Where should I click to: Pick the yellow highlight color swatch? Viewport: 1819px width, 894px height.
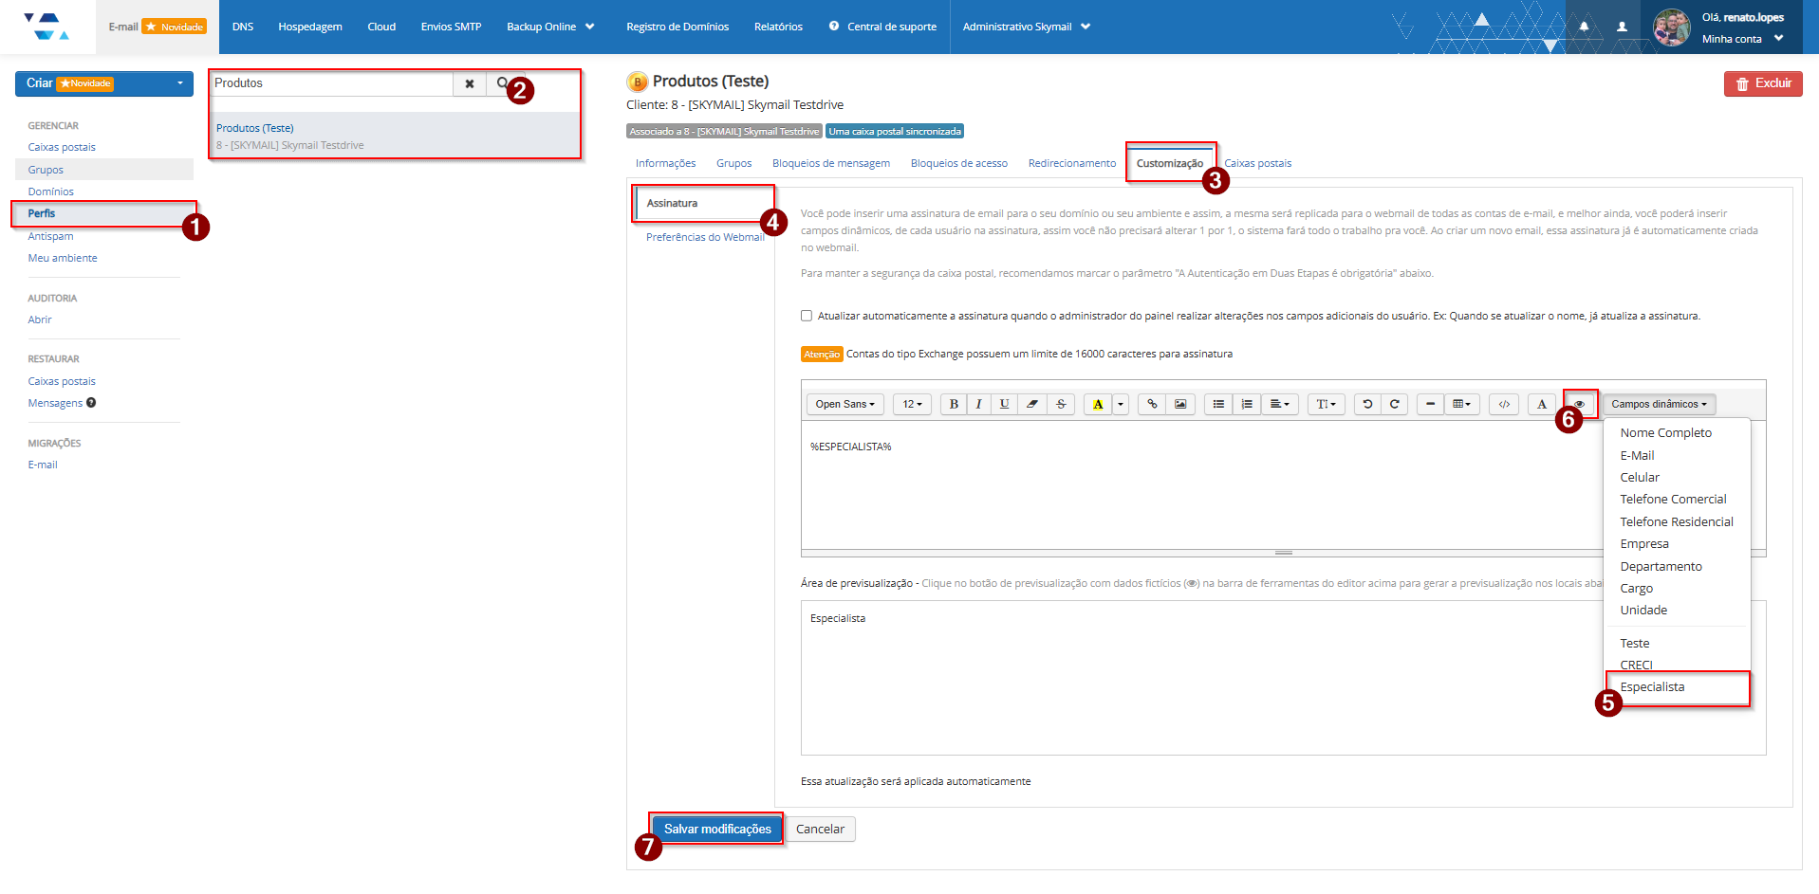pos(1097,404)
